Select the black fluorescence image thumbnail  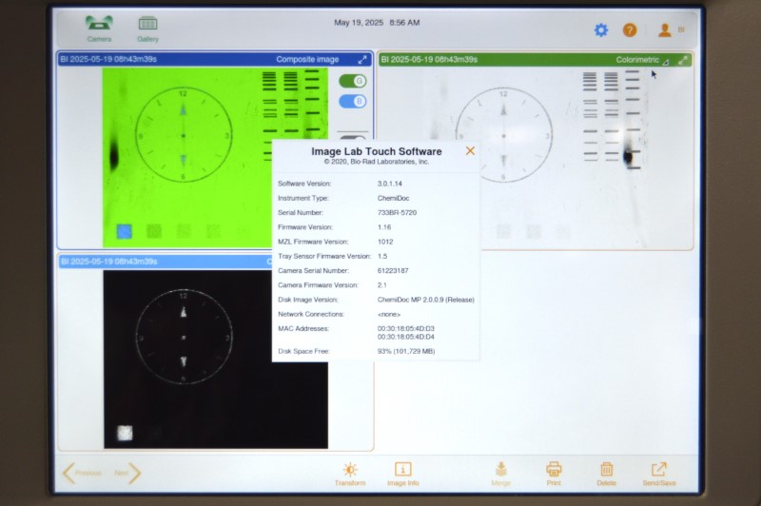click(x=216, y=359)
